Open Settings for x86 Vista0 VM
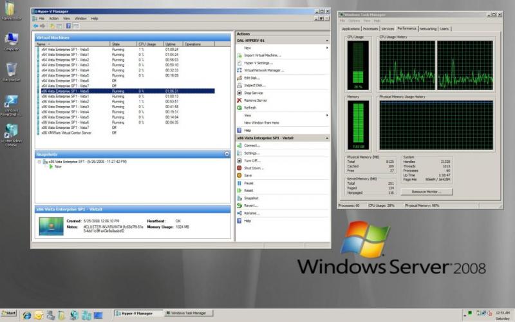Image resolution: width=515 pixels, height=322 pixels. pos(252,153)
